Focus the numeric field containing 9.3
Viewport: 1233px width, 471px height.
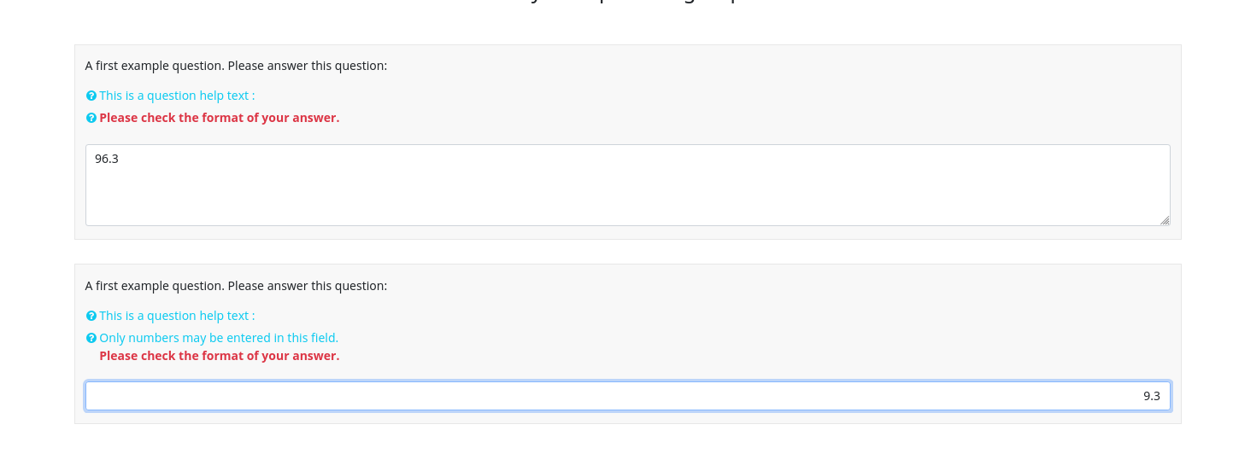pos(627,396)
